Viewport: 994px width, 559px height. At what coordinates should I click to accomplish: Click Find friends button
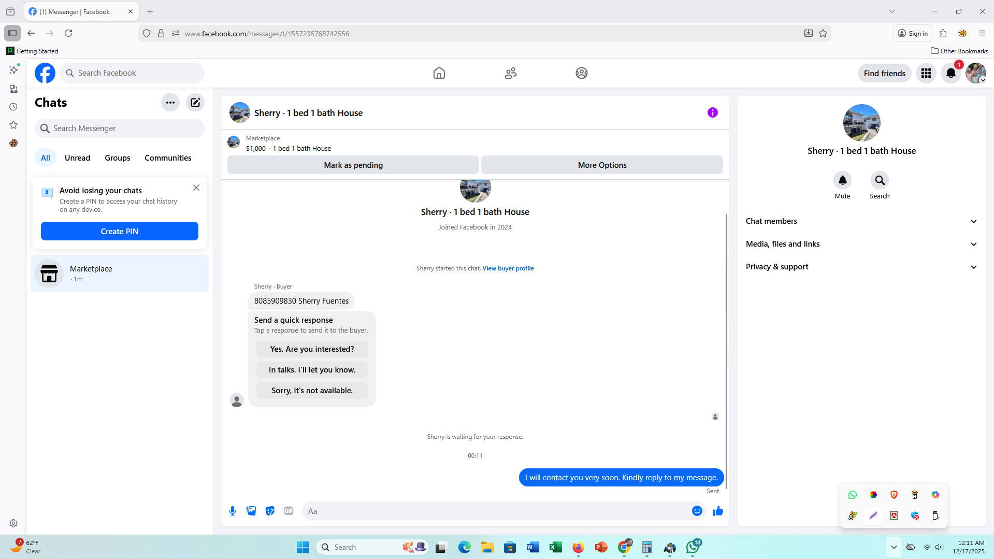click(x=884, y=73)
